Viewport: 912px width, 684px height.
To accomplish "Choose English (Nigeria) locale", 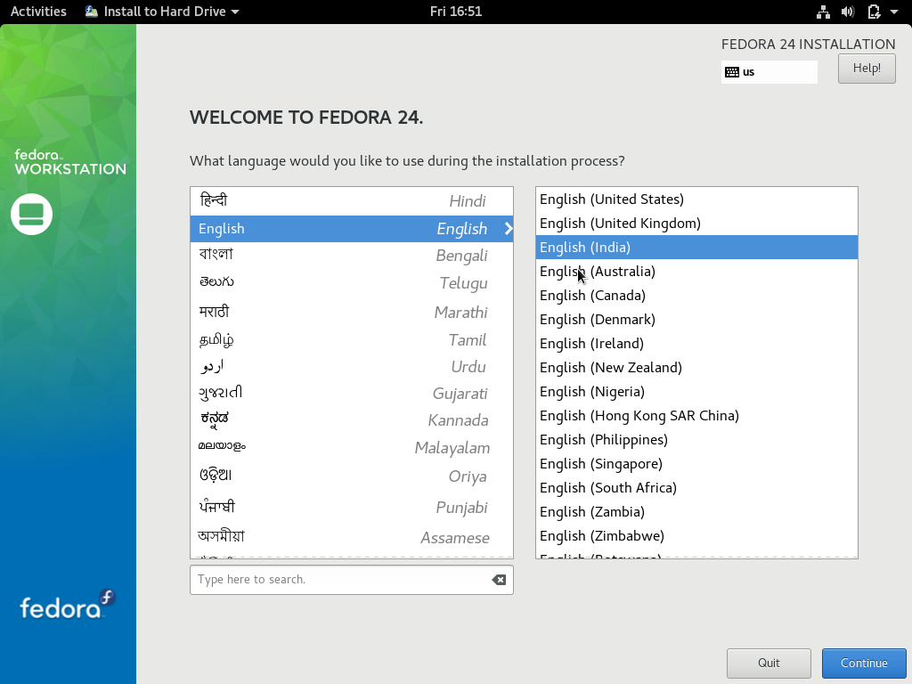I will 696,392.
